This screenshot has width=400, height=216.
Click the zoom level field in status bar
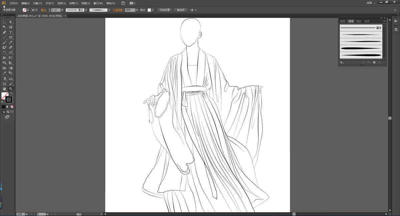(x=20, y=214)
